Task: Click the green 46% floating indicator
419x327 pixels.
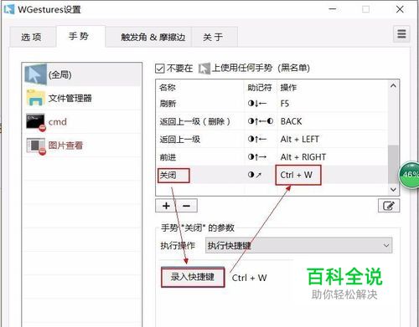Action: (409, 175)
